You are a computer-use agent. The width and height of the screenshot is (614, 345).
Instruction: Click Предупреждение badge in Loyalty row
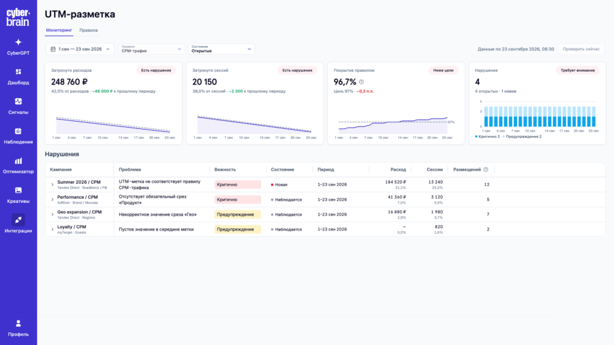(237, 229)
